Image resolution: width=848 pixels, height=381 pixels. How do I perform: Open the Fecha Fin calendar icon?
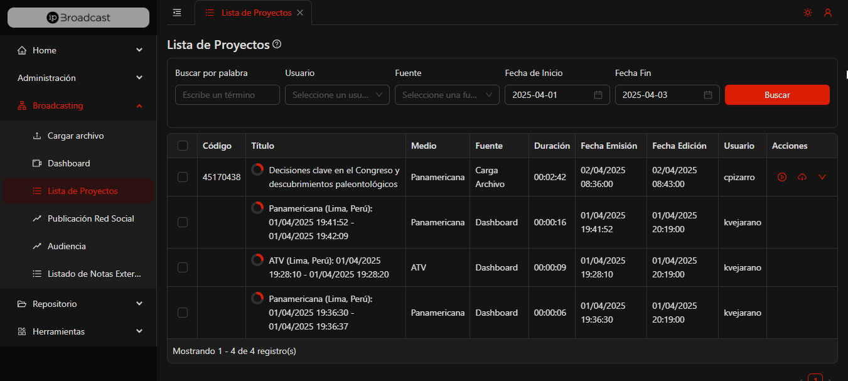click(x=708, y=95)
